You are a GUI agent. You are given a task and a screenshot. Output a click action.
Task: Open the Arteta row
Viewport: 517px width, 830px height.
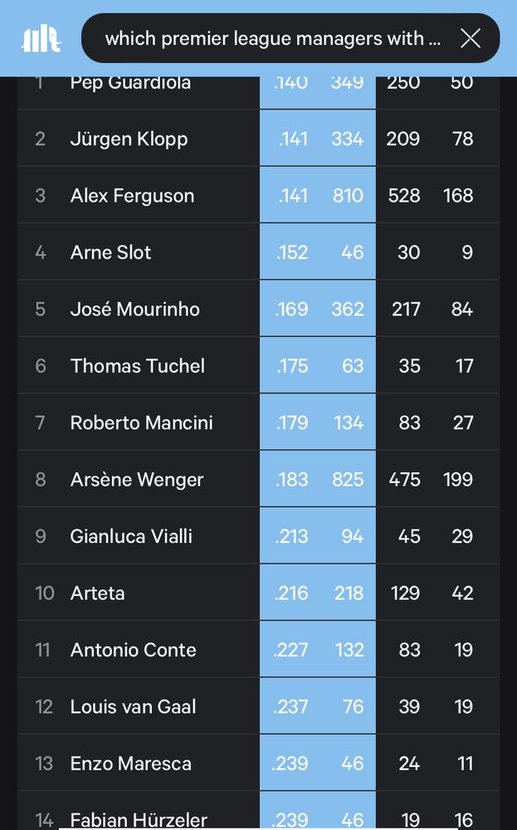[x=258, y=593]
